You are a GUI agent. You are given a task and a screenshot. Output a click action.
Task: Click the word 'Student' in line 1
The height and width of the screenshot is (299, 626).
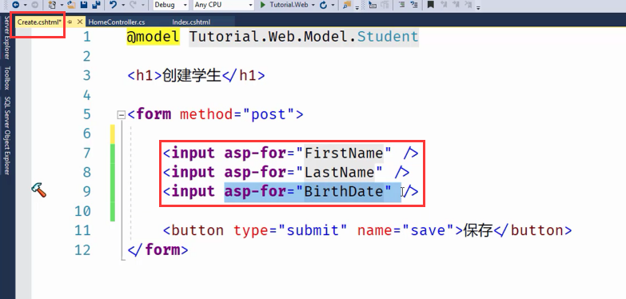(388, 37)
